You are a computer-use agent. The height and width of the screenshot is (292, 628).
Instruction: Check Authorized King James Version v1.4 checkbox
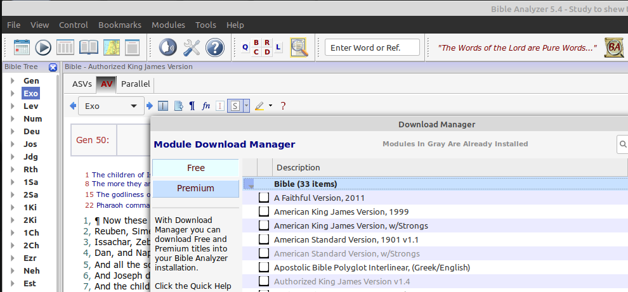263,281
